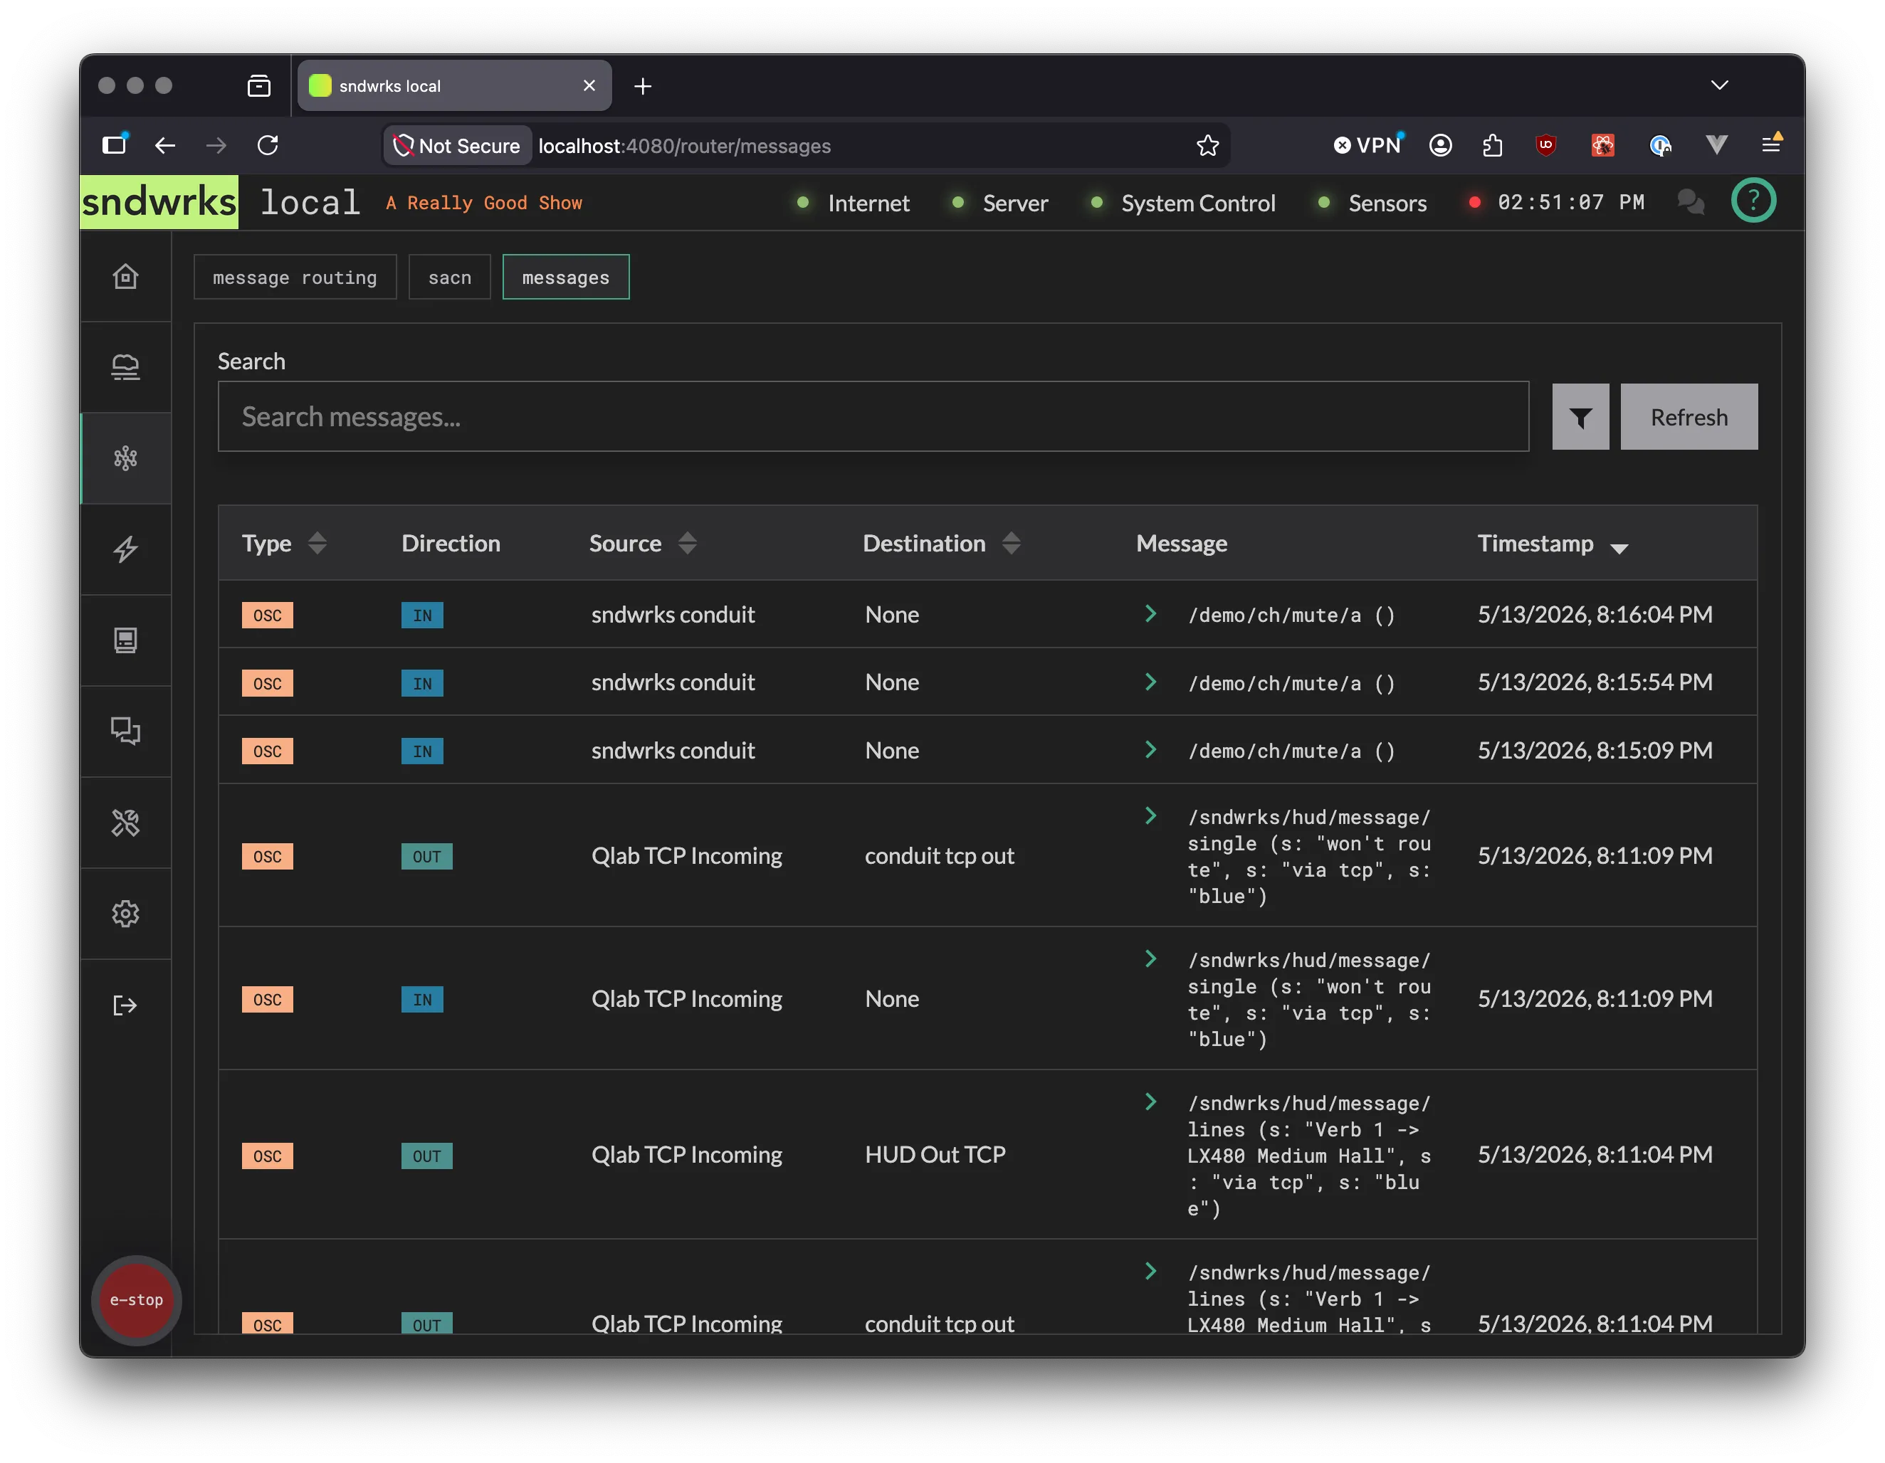The width and height of the screenshot is (1885, 1463).
Task: Click the logout sidebar icon
Action: 126,1005
